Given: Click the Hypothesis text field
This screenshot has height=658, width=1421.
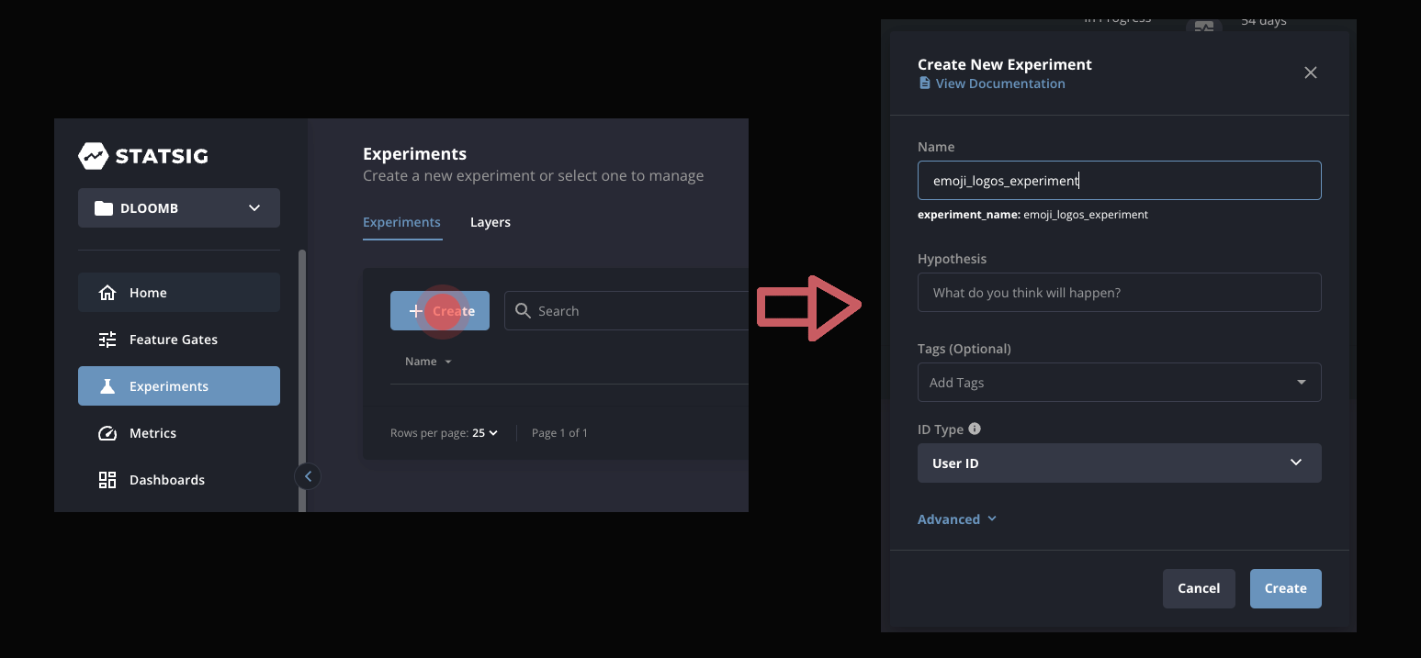Looking at the screenshot, I should (1120, 293).
